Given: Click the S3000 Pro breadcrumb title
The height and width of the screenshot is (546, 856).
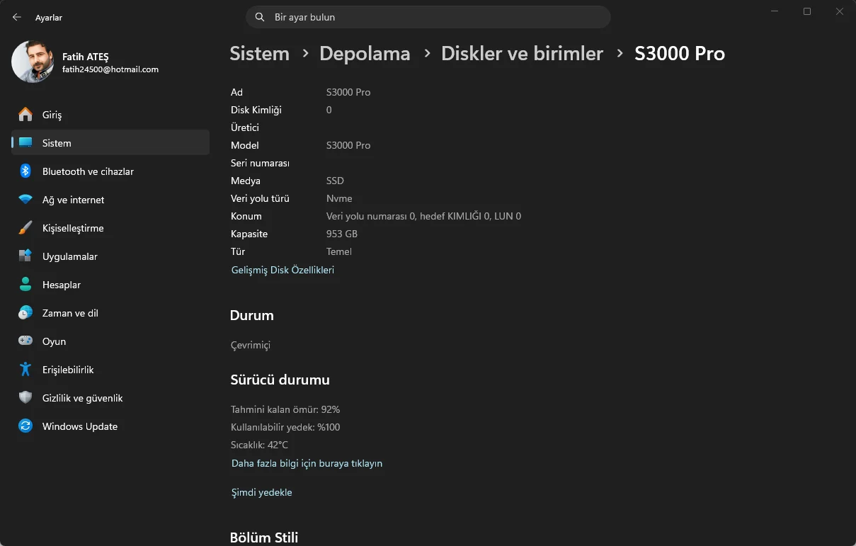Looking at the screenshot, I should click(680, 54).
